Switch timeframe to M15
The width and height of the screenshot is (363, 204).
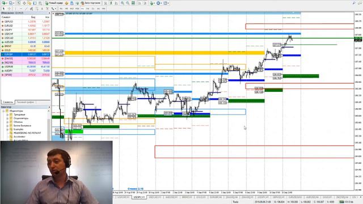pyautogui.click(x=72, y=8)
